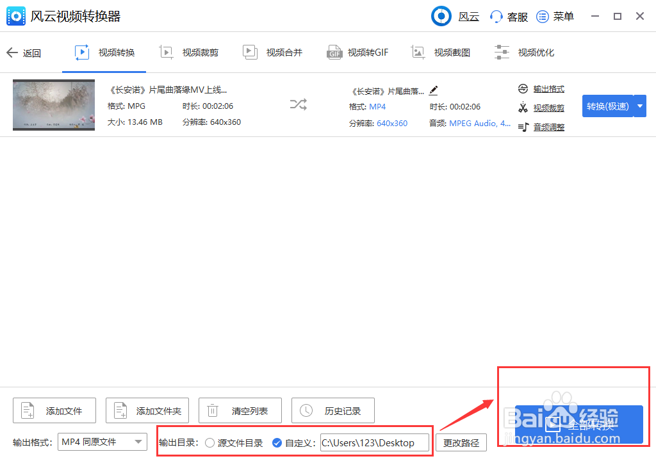656x461 pixels.
Task: Click the audio value MPEG Audio
Action: [480, 124]
